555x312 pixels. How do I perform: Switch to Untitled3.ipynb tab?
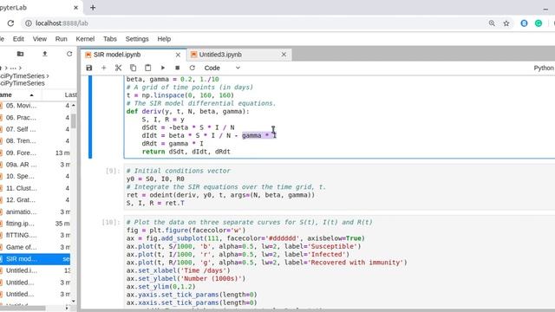[220, 55]
